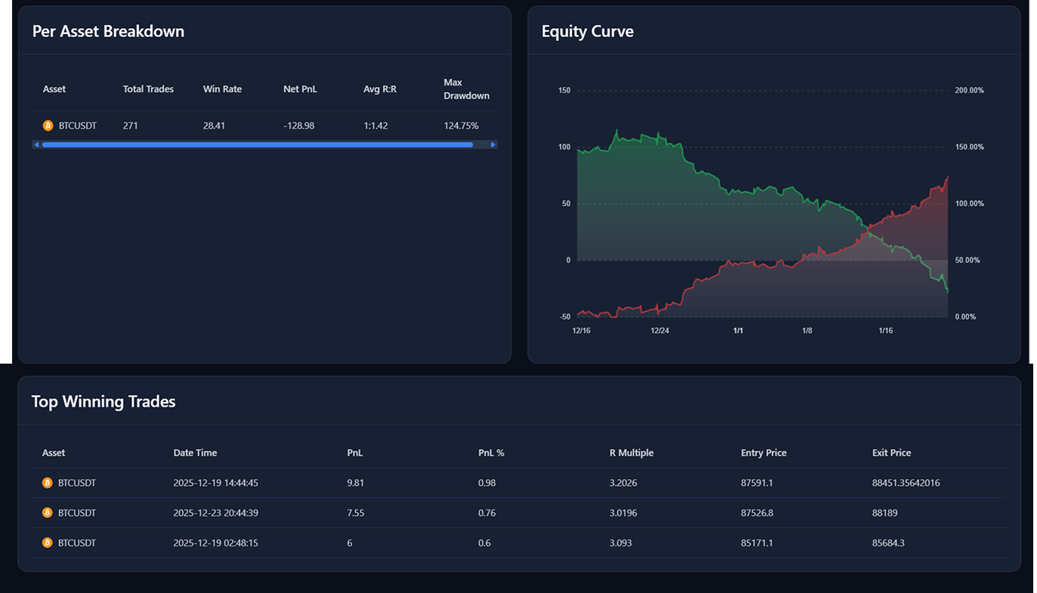1037x593 pixels.
Task: Click the Bitcoin icon on the third winning trade
Action: point(47,542)
